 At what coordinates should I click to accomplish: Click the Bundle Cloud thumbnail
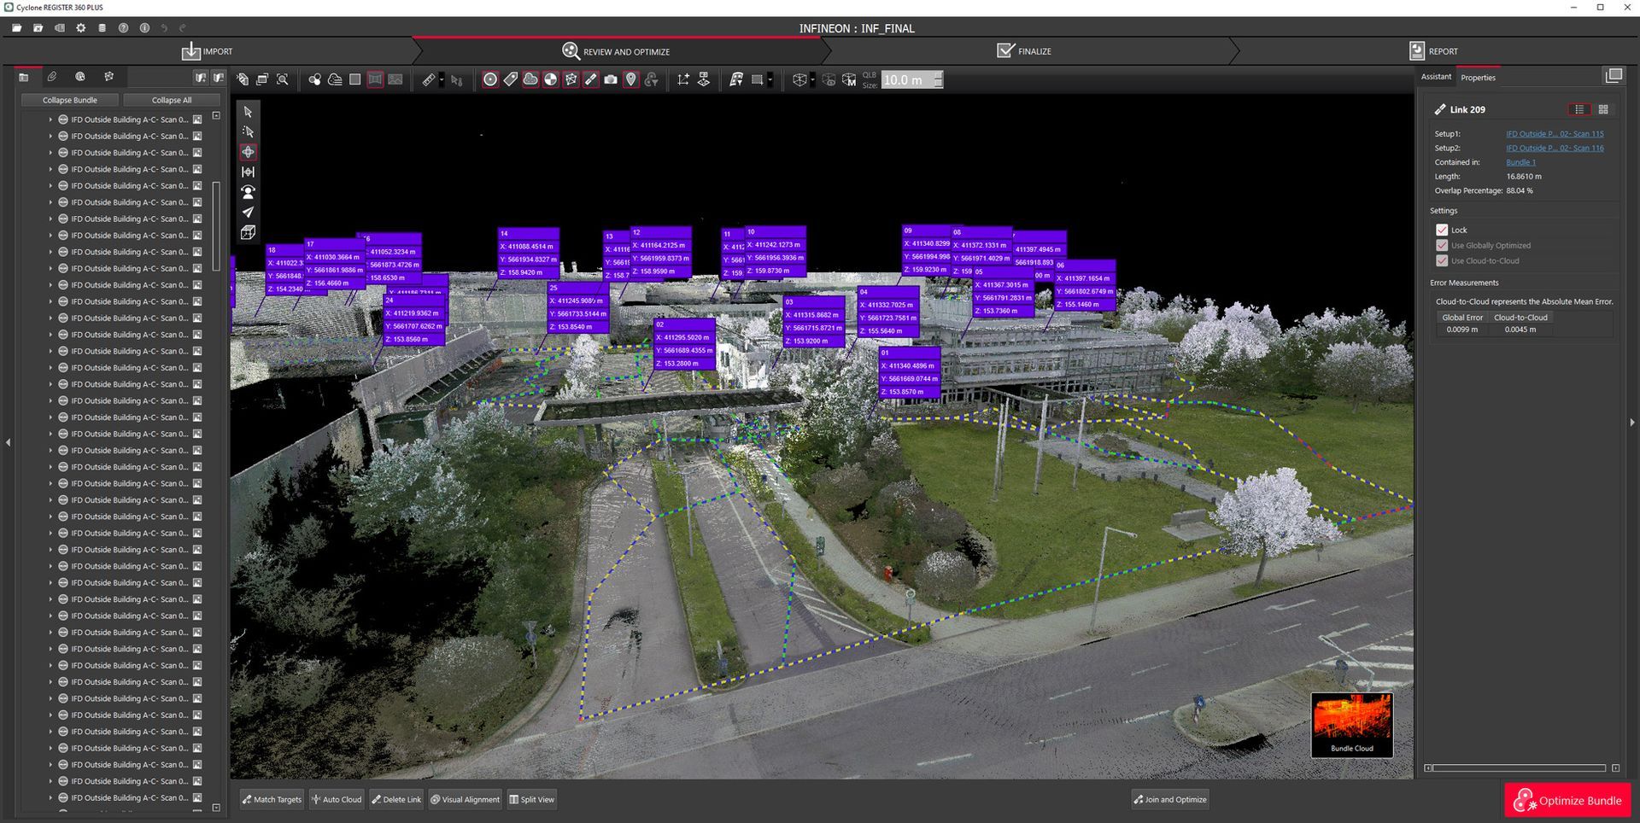click(1351, 724)
